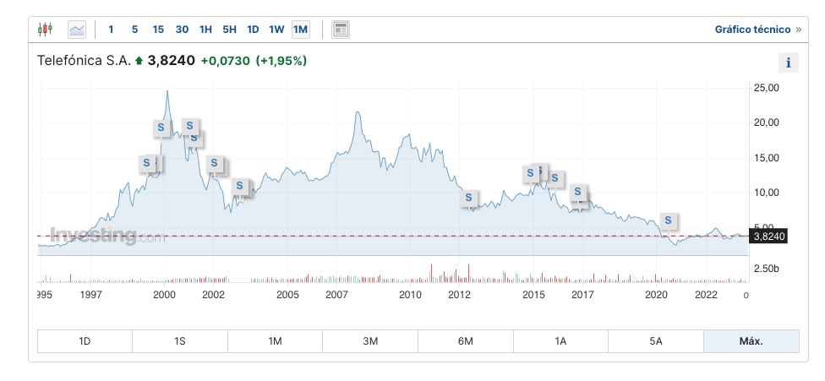Choose the 30-minute interval

click(182, 30)
